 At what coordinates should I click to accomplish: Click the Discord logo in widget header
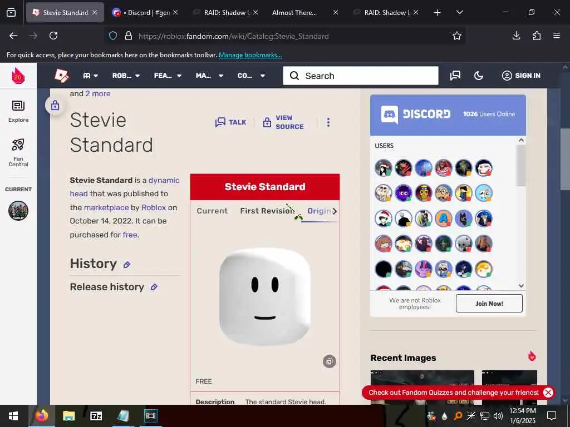pos(415,114)
